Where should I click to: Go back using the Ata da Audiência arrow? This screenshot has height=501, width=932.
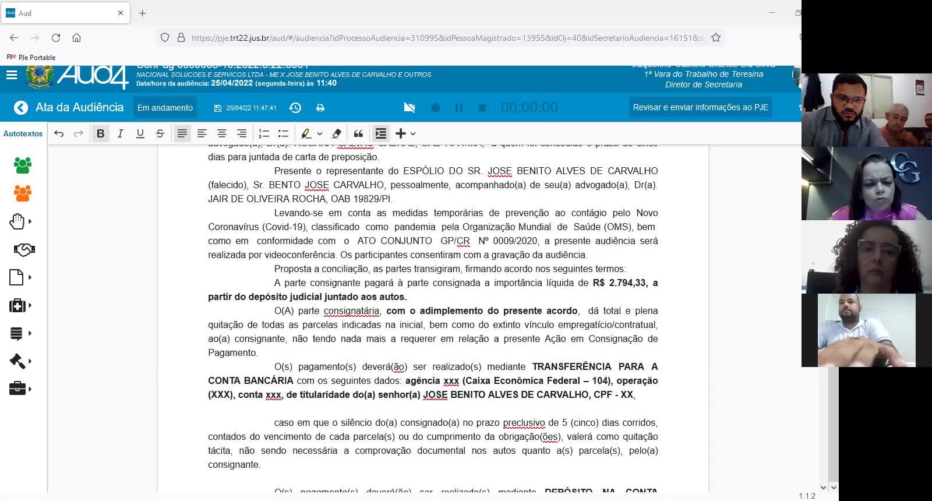click(x=21, y=108)
